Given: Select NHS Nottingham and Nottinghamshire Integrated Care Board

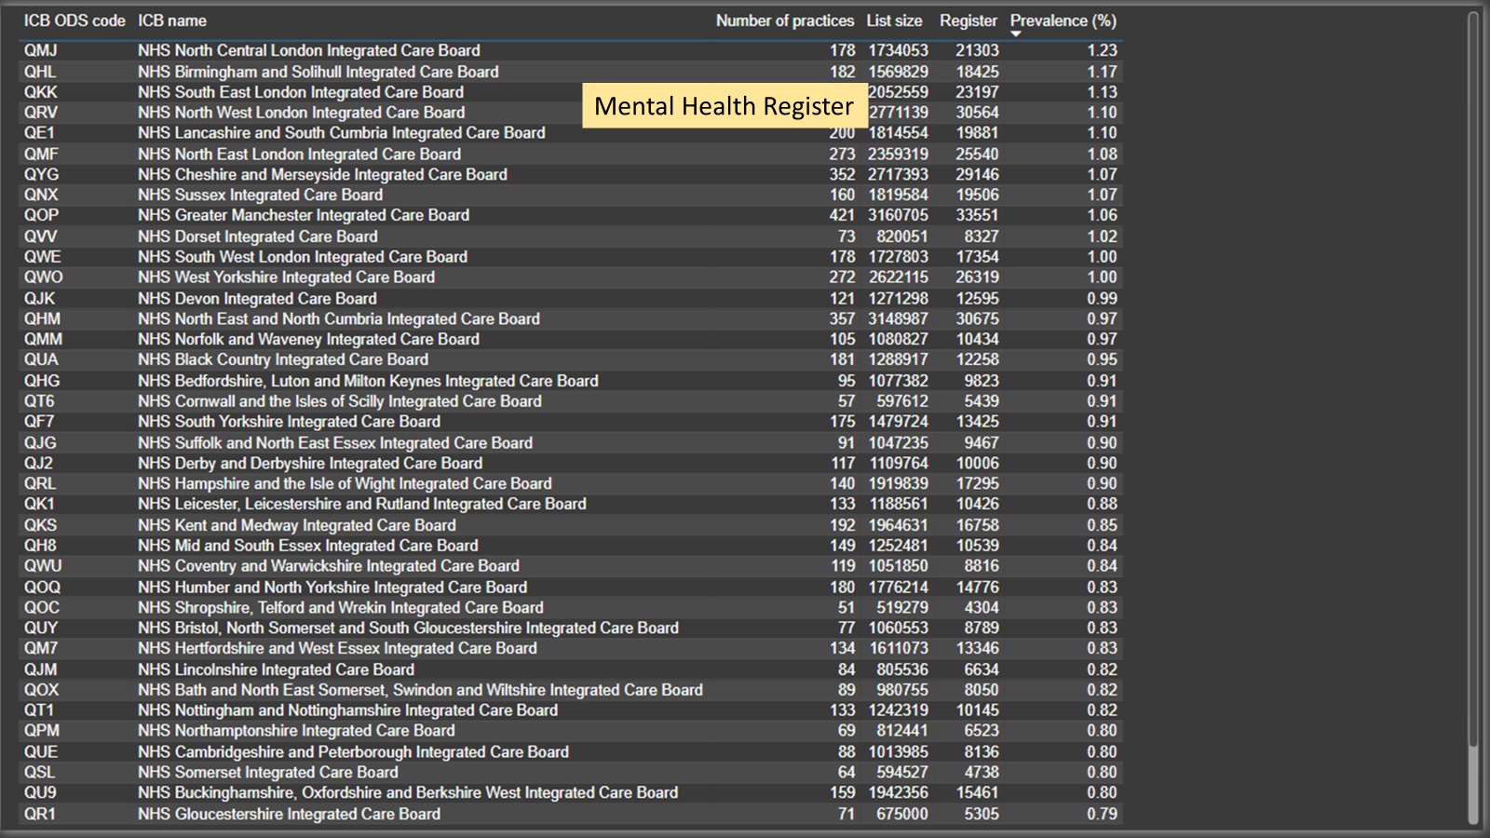Looking at the screenshot, I should (348, 710).
